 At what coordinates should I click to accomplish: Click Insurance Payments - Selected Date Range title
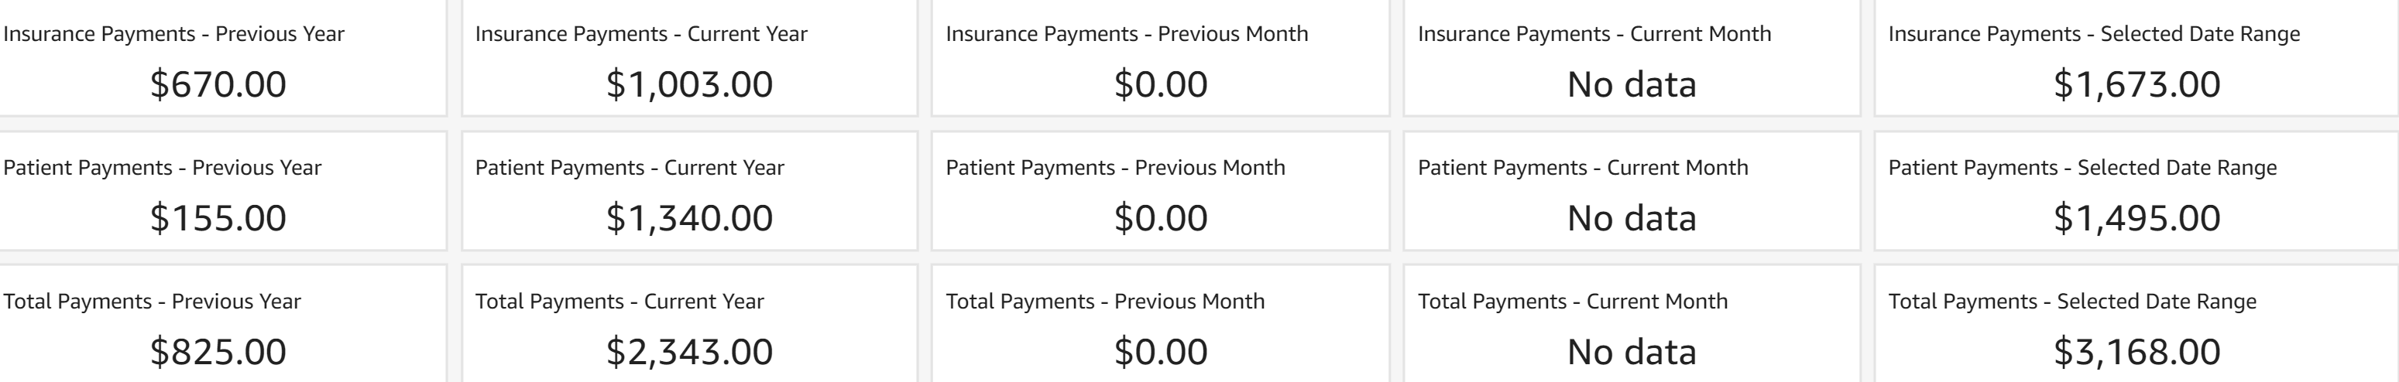pyautogui.click(x=2094, y=34)
